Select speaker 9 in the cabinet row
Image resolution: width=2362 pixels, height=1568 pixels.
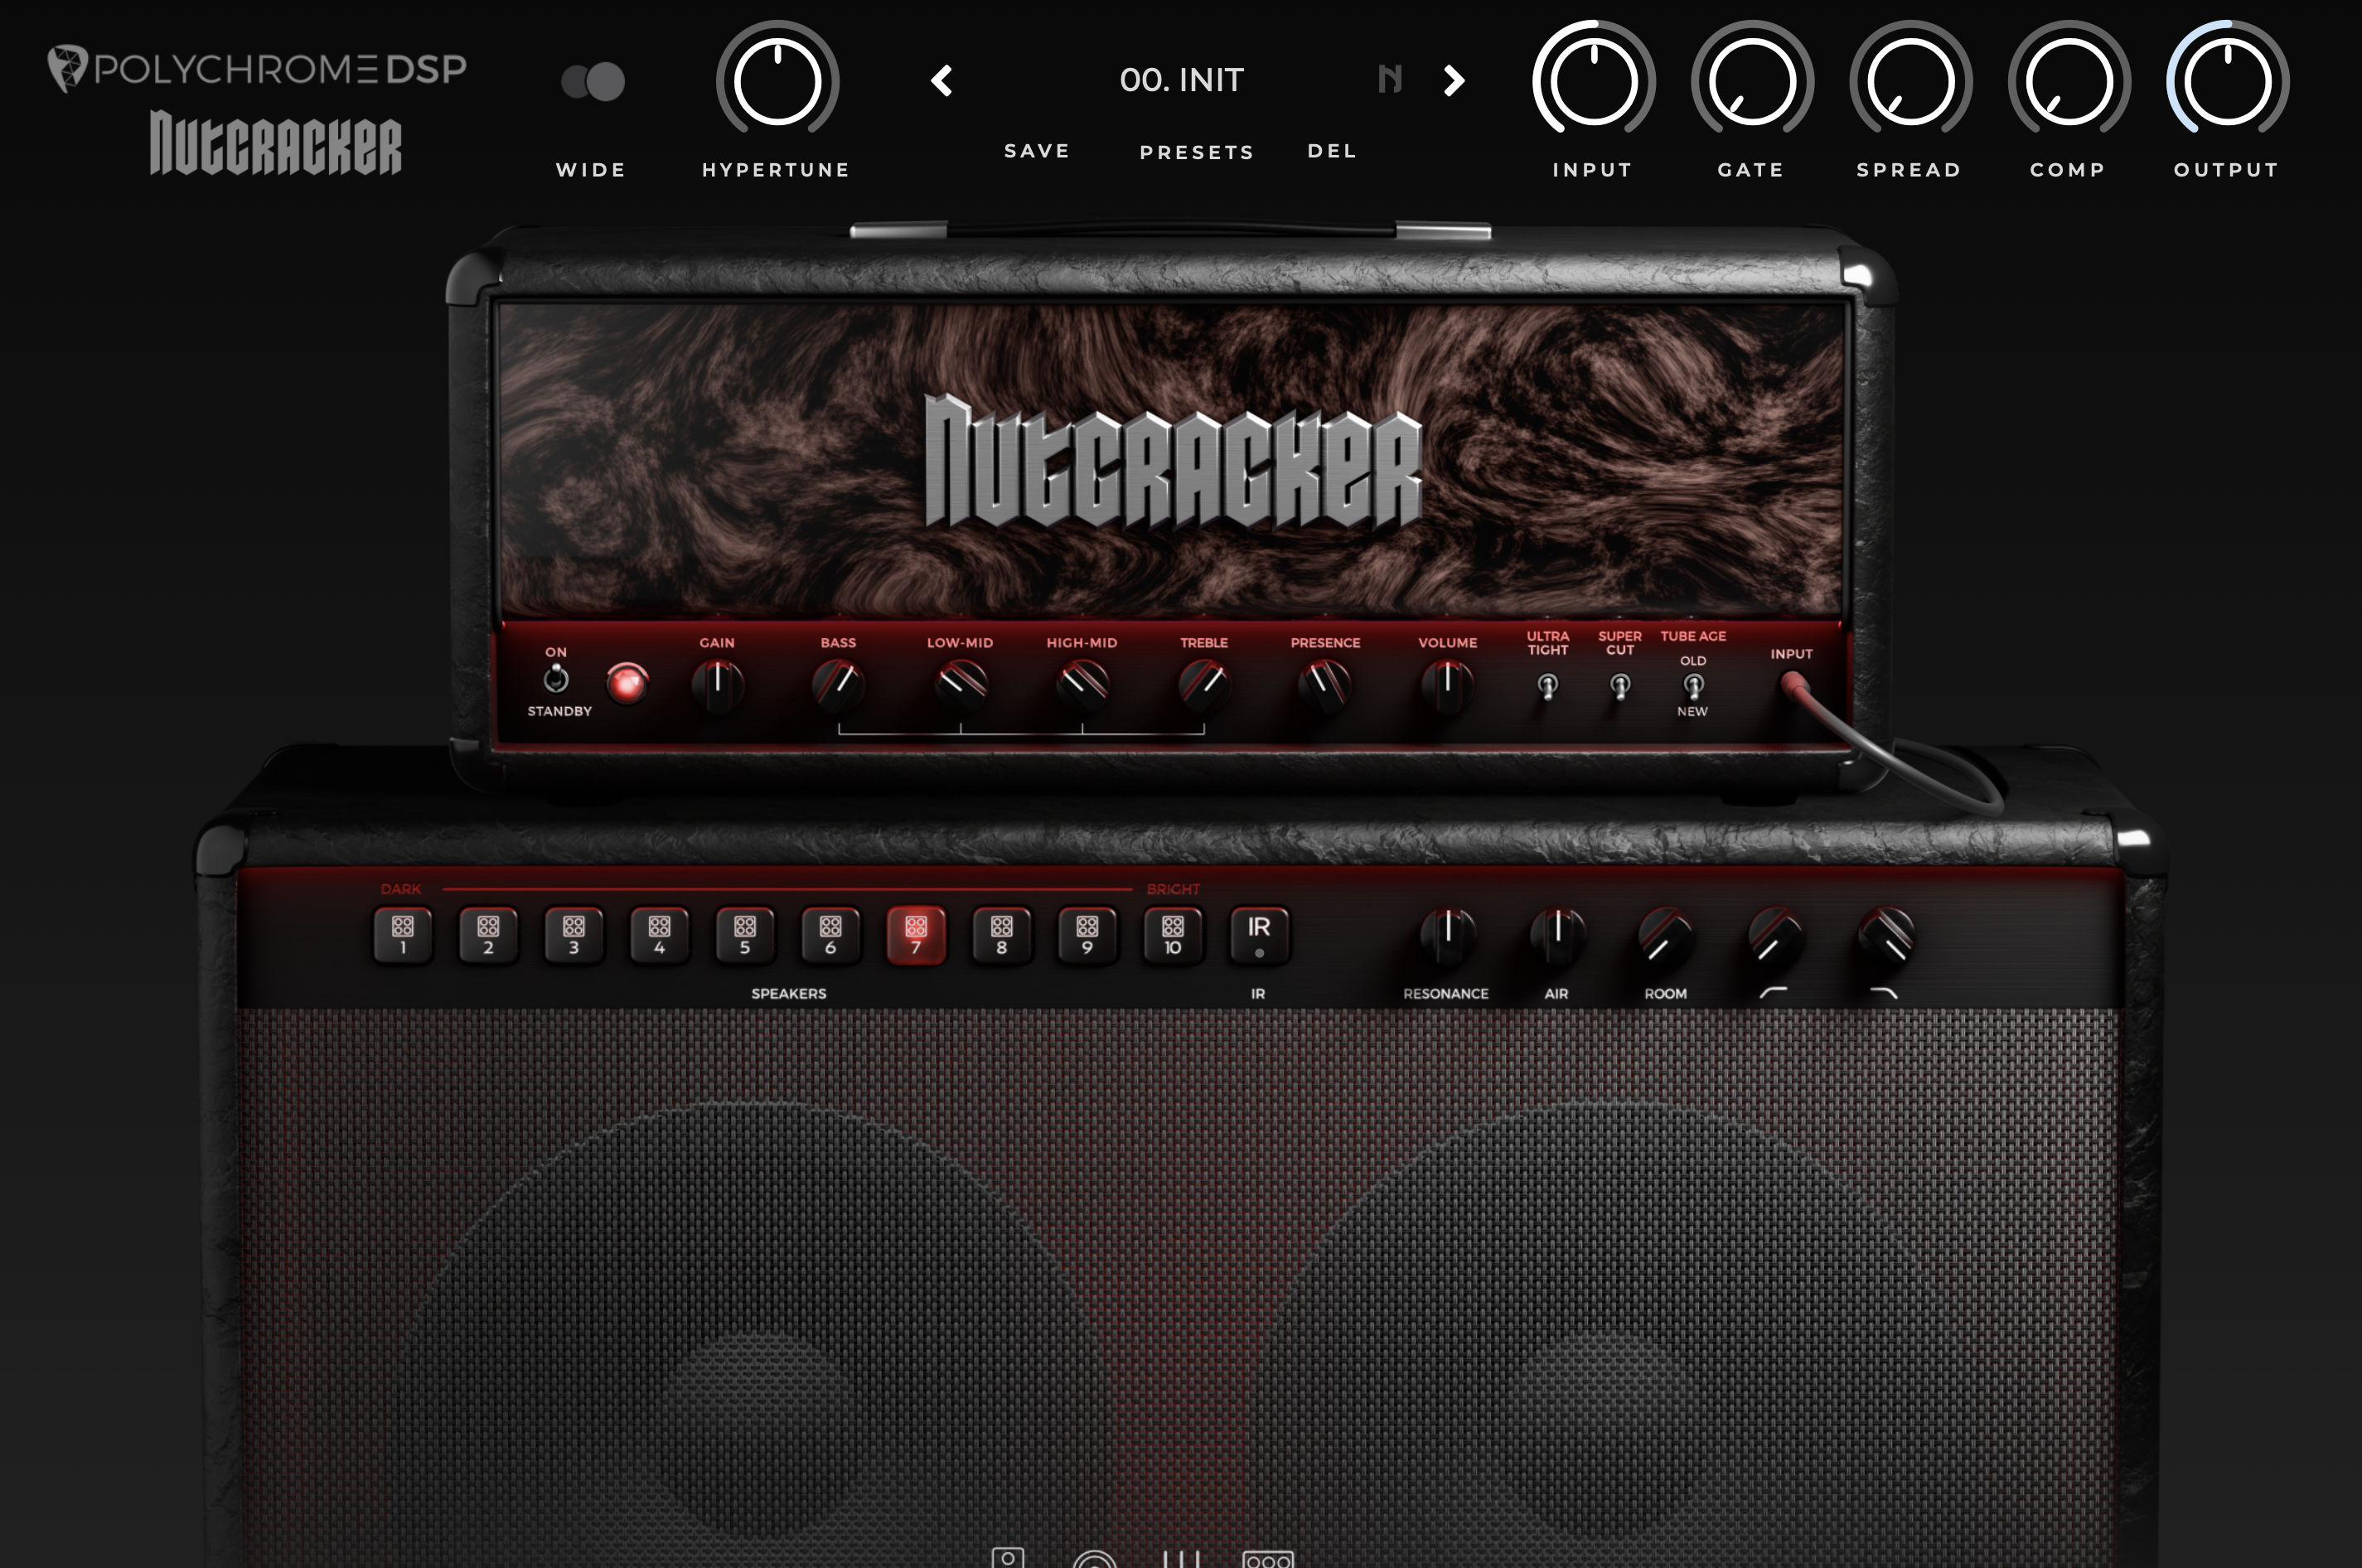pos(1087,935)
